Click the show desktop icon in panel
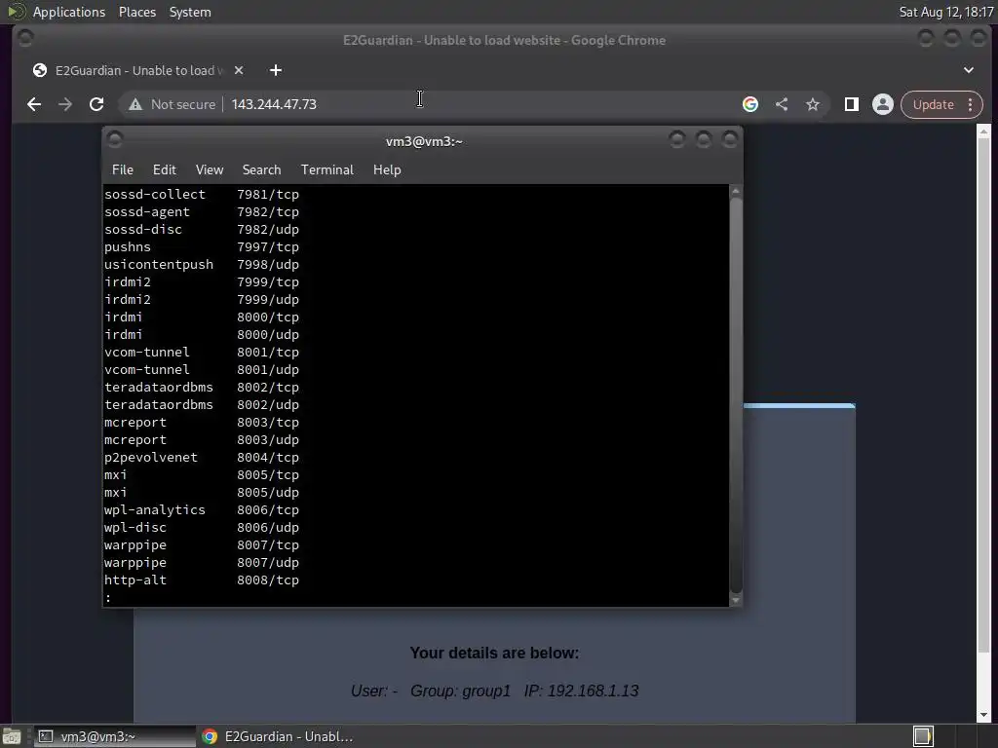The image size is (998, 748). pyautogui.click(x=12, y=736)
